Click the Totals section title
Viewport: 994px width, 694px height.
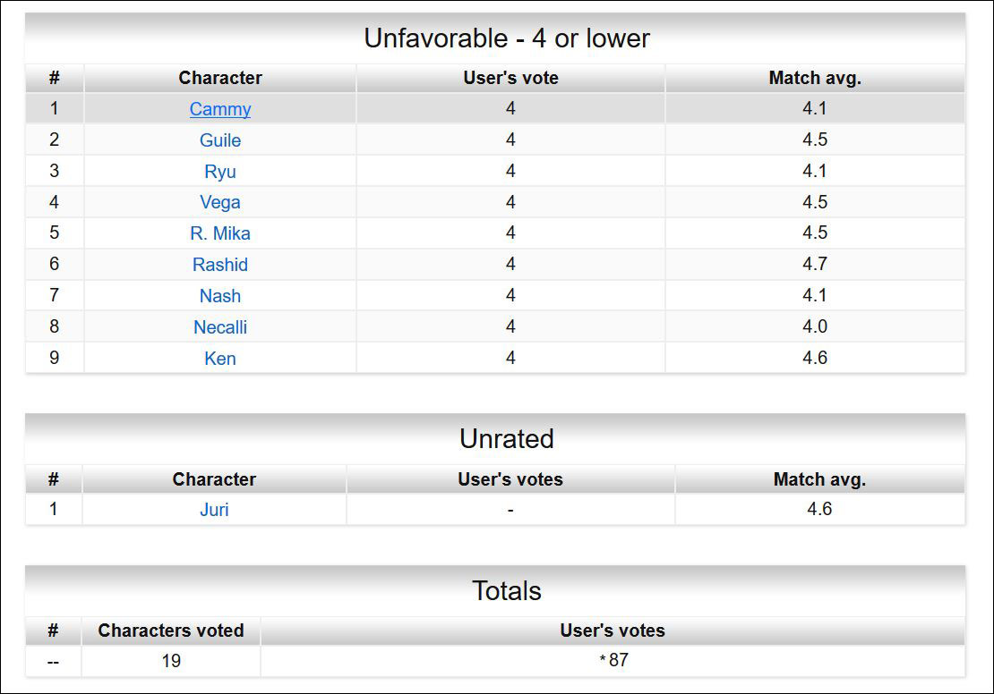coord(507,591)
